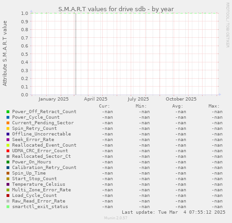
Task: Select the Start_Stop_Count legend label
Action: click(35, 179)
